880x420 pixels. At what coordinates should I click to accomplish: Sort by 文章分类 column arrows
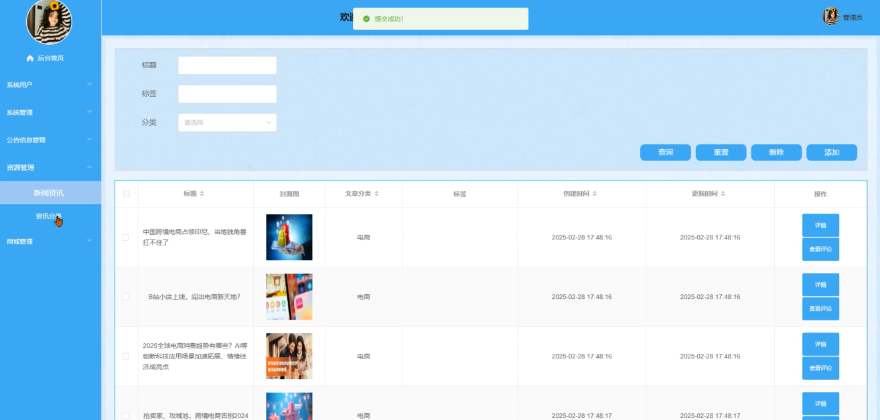[x=376, y=194]
